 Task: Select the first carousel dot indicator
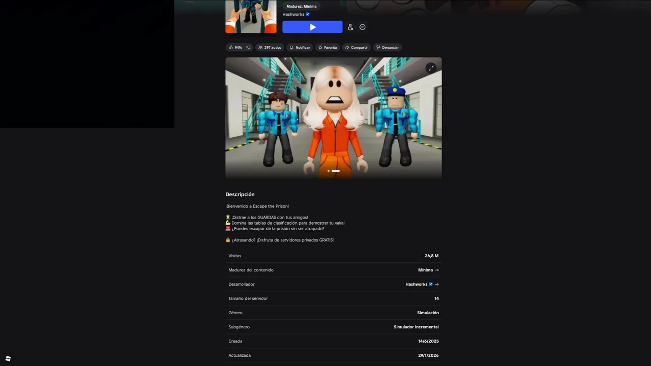329,171
